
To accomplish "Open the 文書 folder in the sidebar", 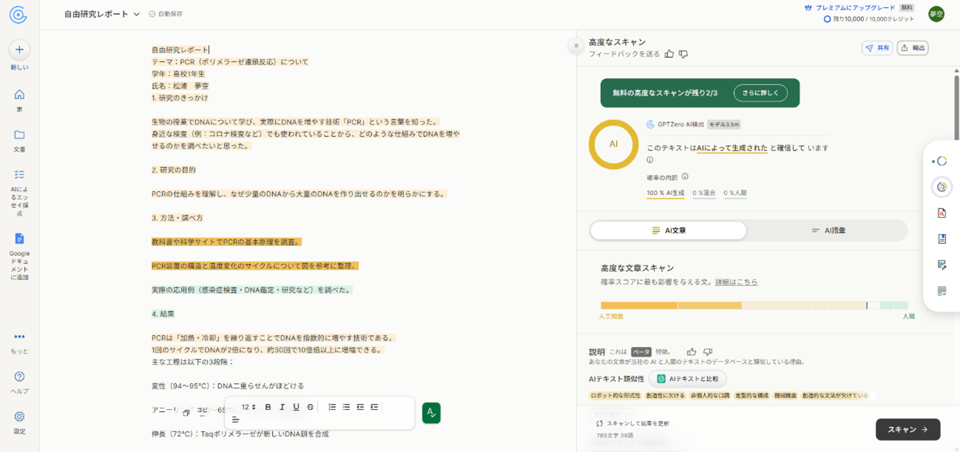I will [x=19, y=135].
